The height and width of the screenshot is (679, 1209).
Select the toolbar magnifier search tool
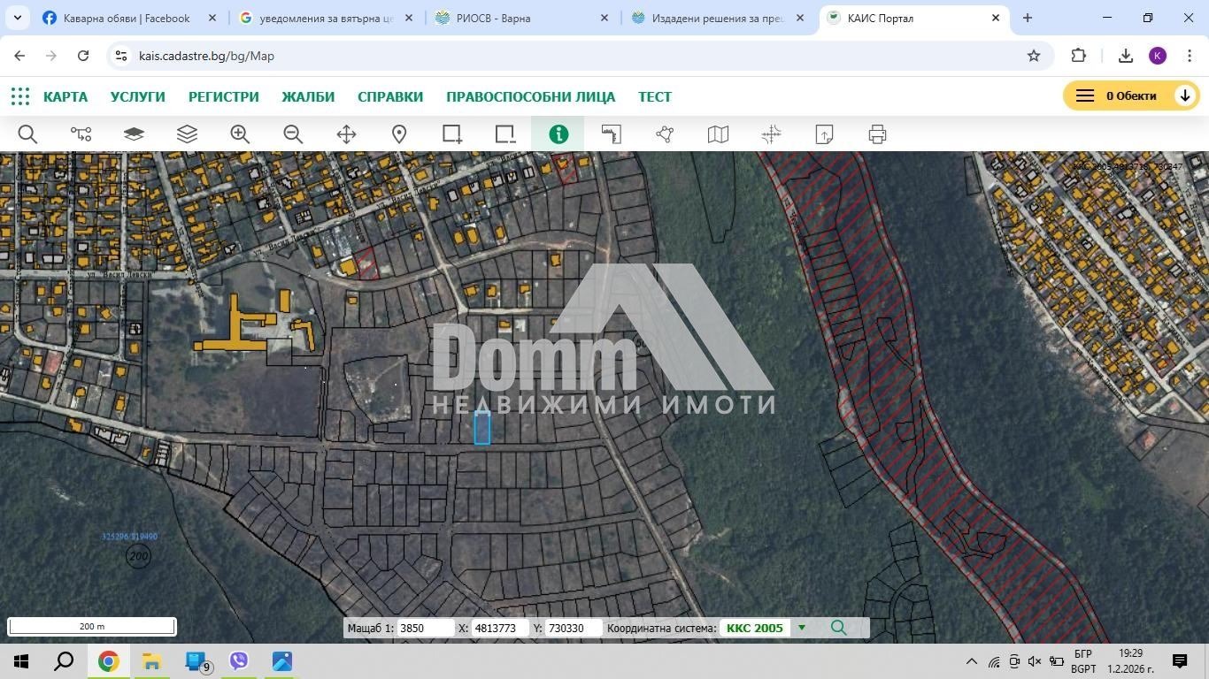[x=27, y=134]
